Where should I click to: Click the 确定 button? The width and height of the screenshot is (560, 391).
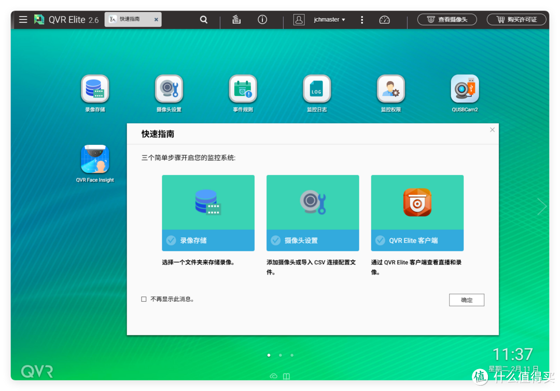pos(466,300)
